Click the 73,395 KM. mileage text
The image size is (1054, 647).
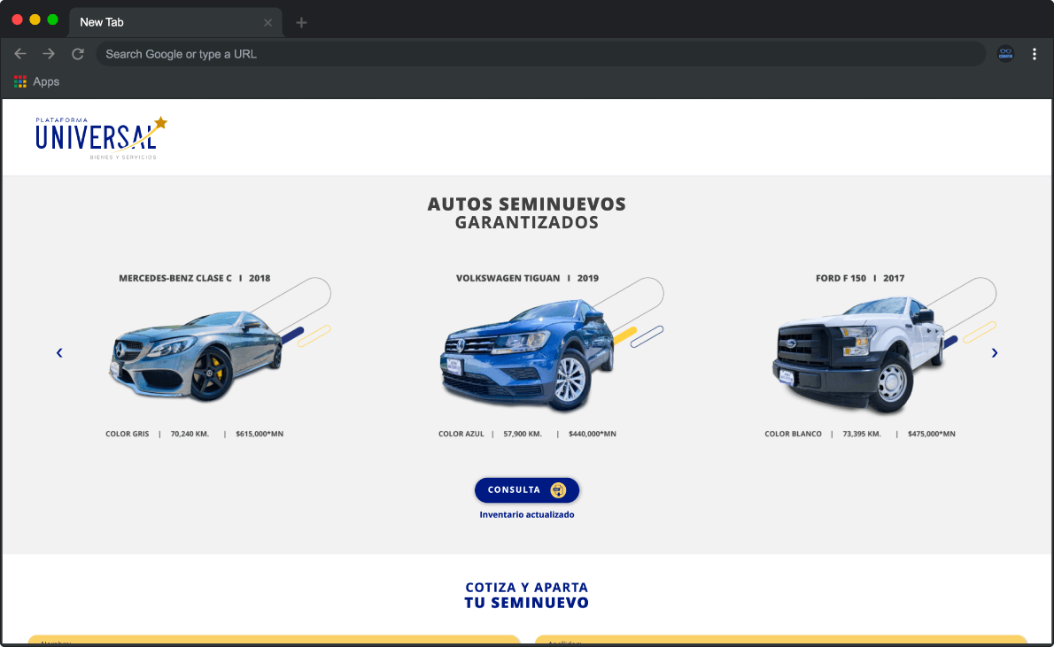(862, 434)
